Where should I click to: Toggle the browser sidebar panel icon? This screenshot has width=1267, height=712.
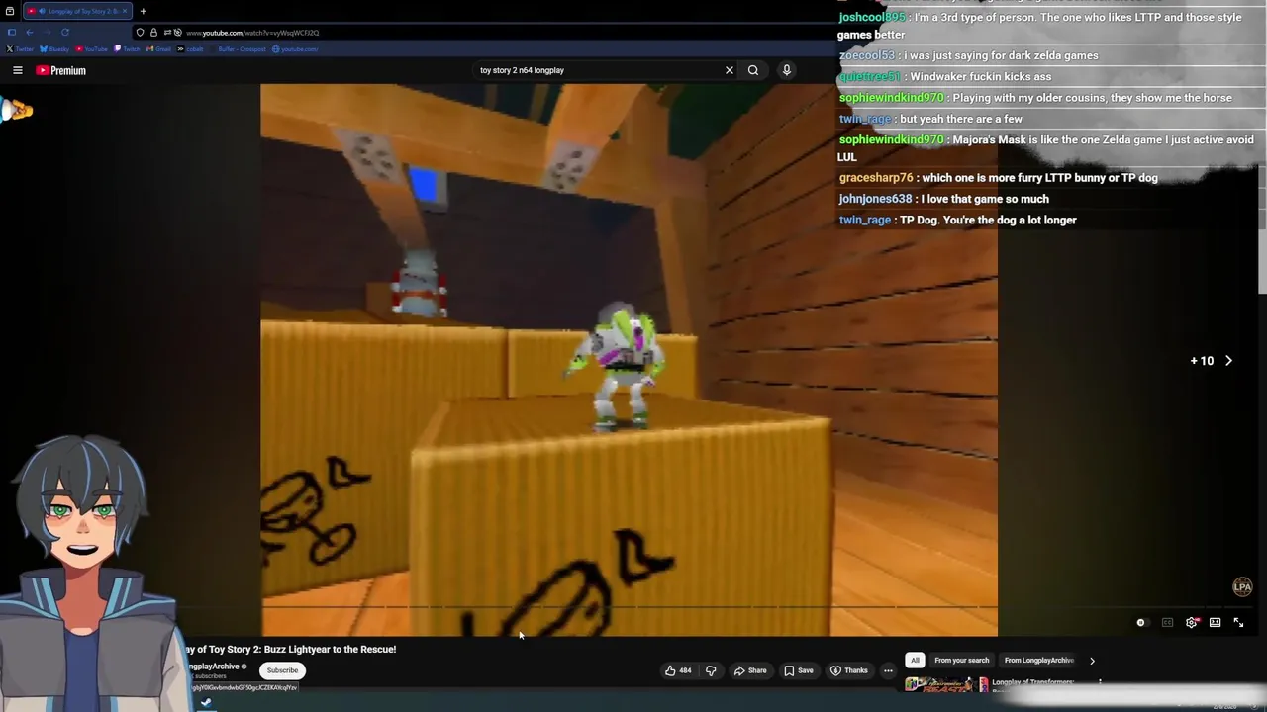[x=12, y=32]
